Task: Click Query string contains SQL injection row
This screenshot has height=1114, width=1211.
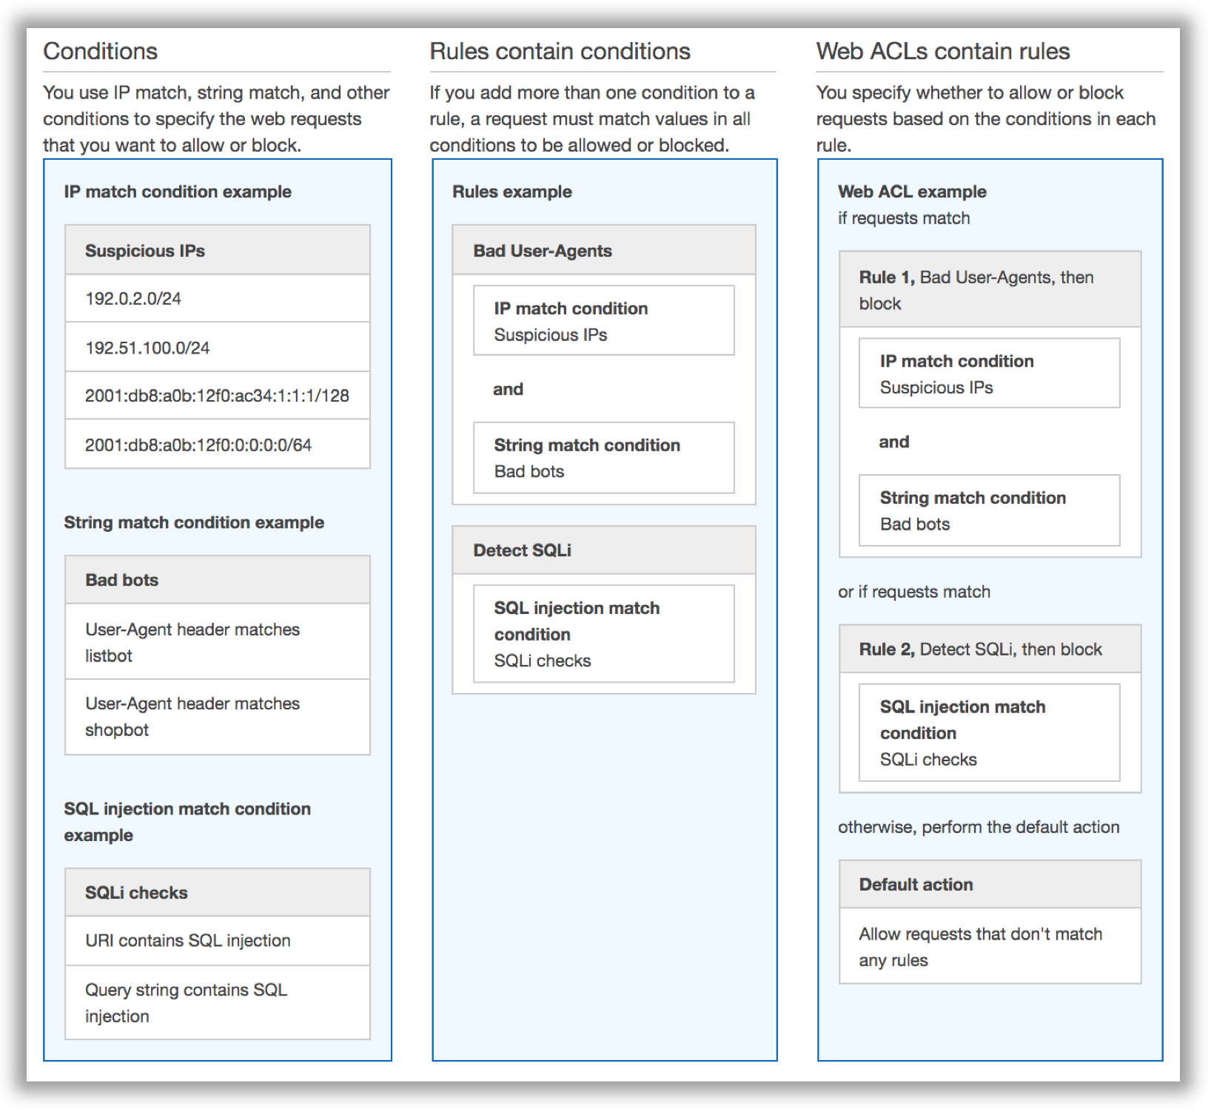Action: tap(218, 1003)
